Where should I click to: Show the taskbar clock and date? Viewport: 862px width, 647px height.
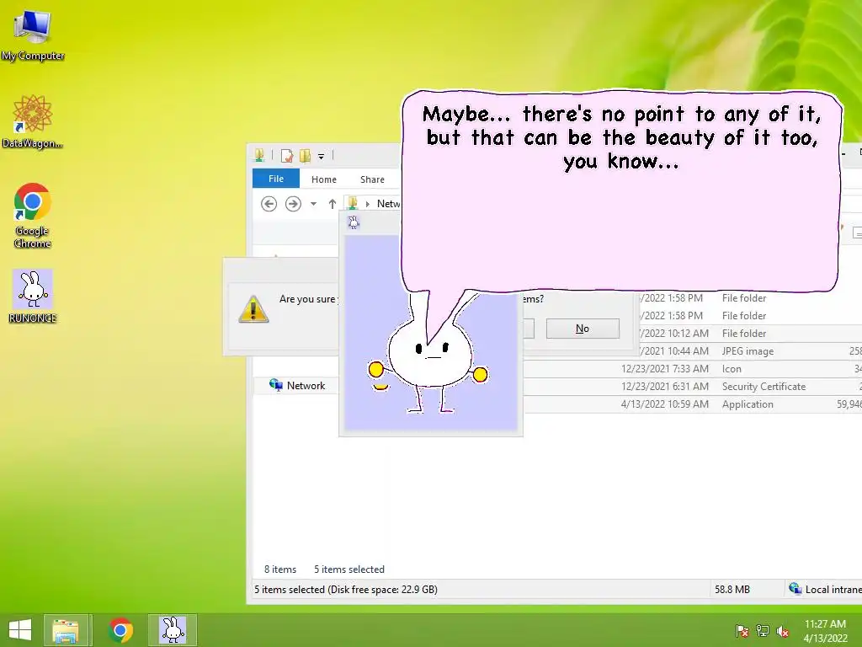point(825,631)
